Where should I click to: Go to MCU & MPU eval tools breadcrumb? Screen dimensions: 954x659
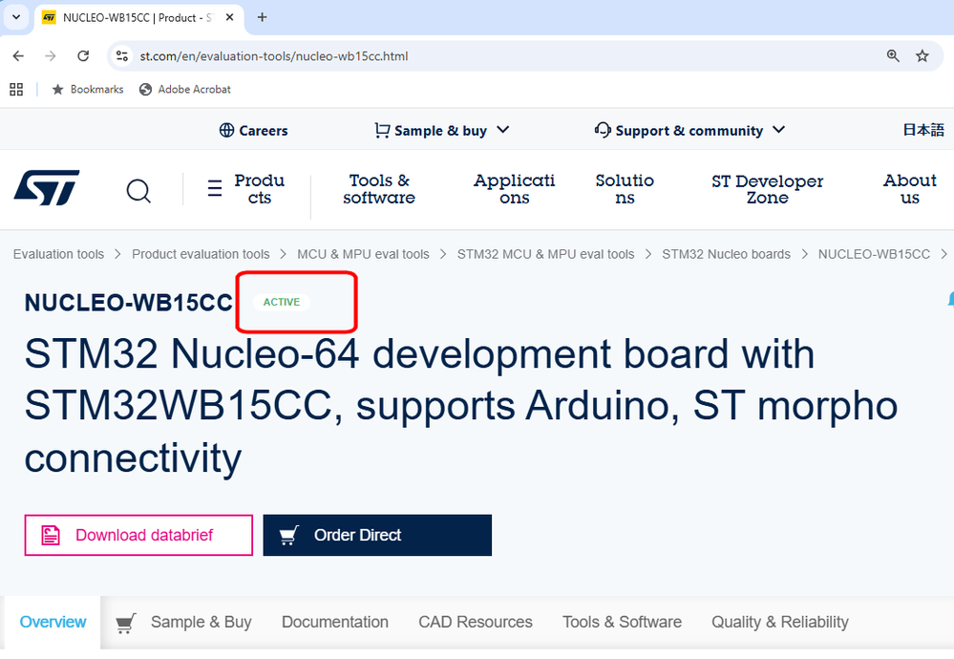363,254
